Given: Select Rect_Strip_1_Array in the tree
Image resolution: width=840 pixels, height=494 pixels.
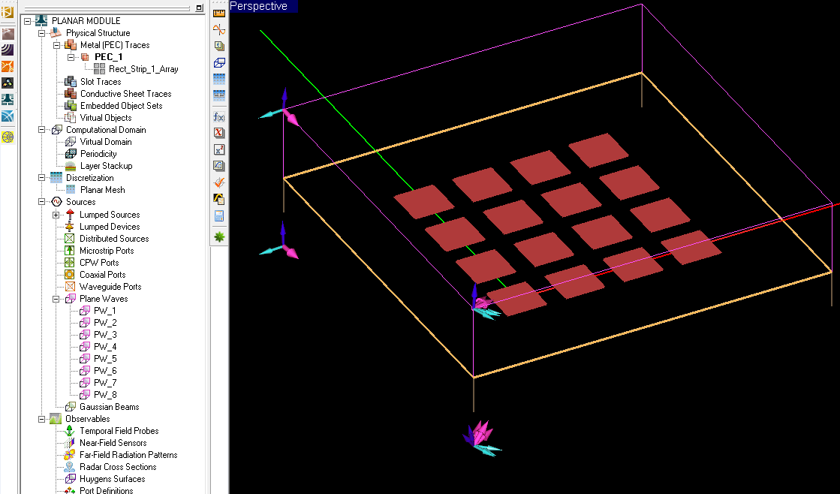Looking at the screenshot, I should click(143, 69).
